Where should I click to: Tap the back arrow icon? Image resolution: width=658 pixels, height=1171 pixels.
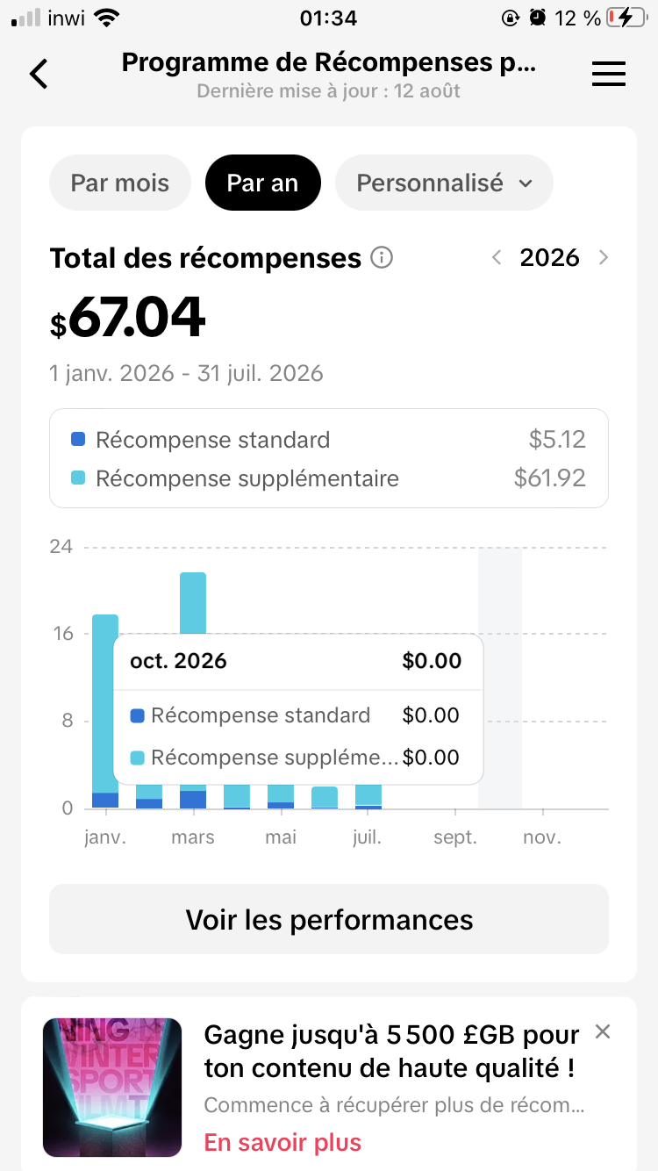pos(39,74)
